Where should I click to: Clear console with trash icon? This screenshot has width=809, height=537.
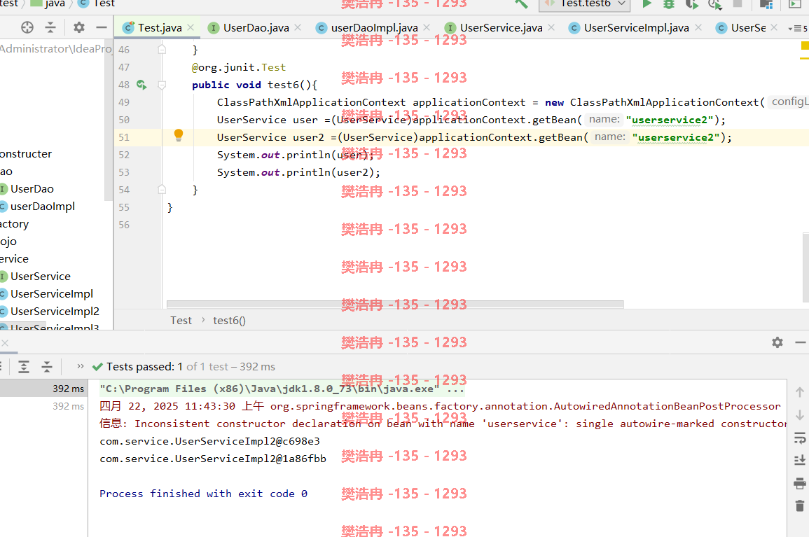tap(800, 506)
